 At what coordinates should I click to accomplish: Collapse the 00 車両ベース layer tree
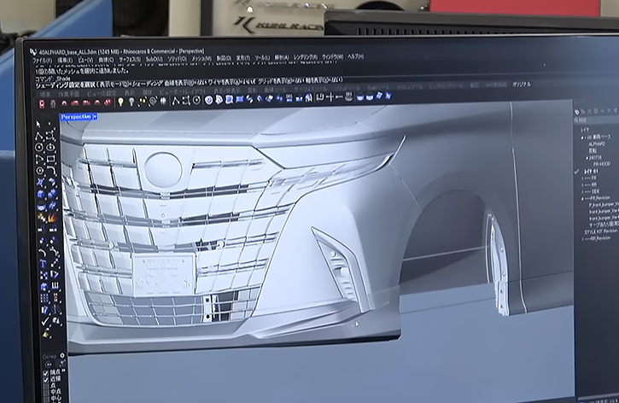582,137
